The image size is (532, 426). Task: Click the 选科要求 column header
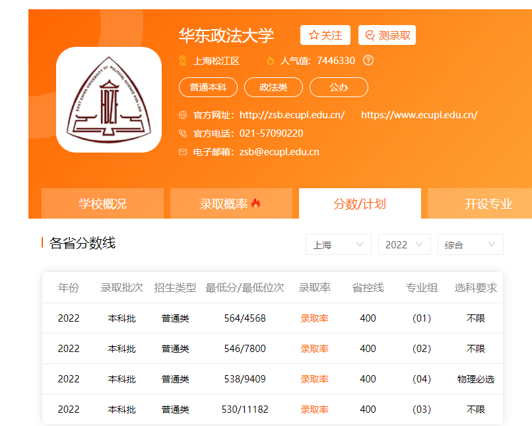(476, 288)
